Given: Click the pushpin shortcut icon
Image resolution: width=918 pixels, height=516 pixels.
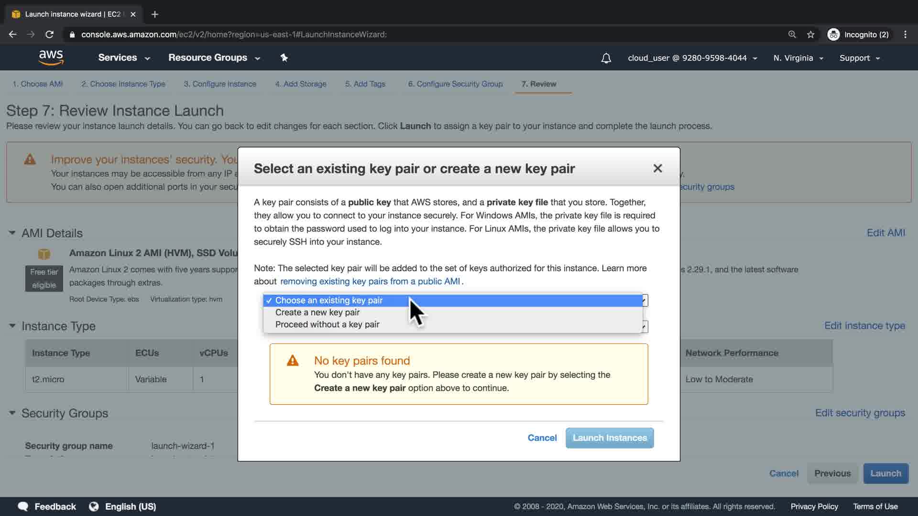Looking at the screenshot, I should (284, 58).
